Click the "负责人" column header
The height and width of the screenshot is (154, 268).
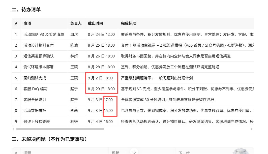point(76,23)
